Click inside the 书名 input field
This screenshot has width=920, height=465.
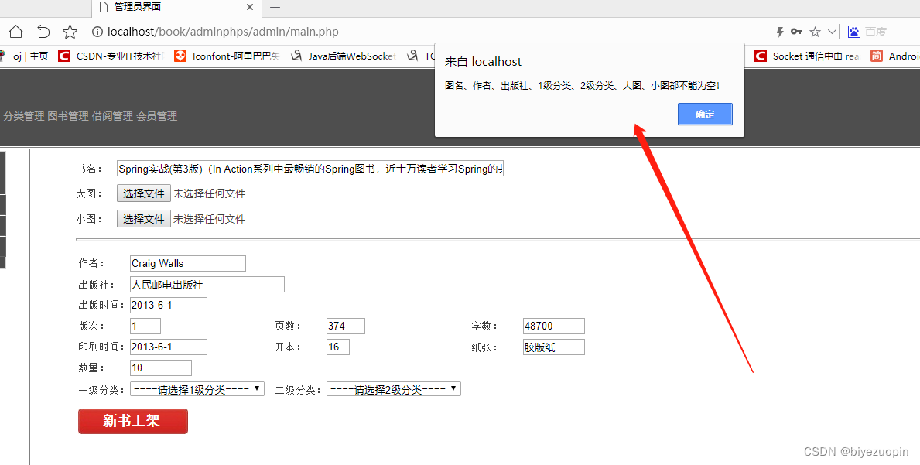coord(310,168)
